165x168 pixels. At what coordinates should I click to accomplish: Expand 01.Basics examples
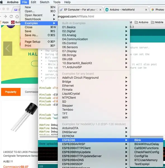point(94,27)
